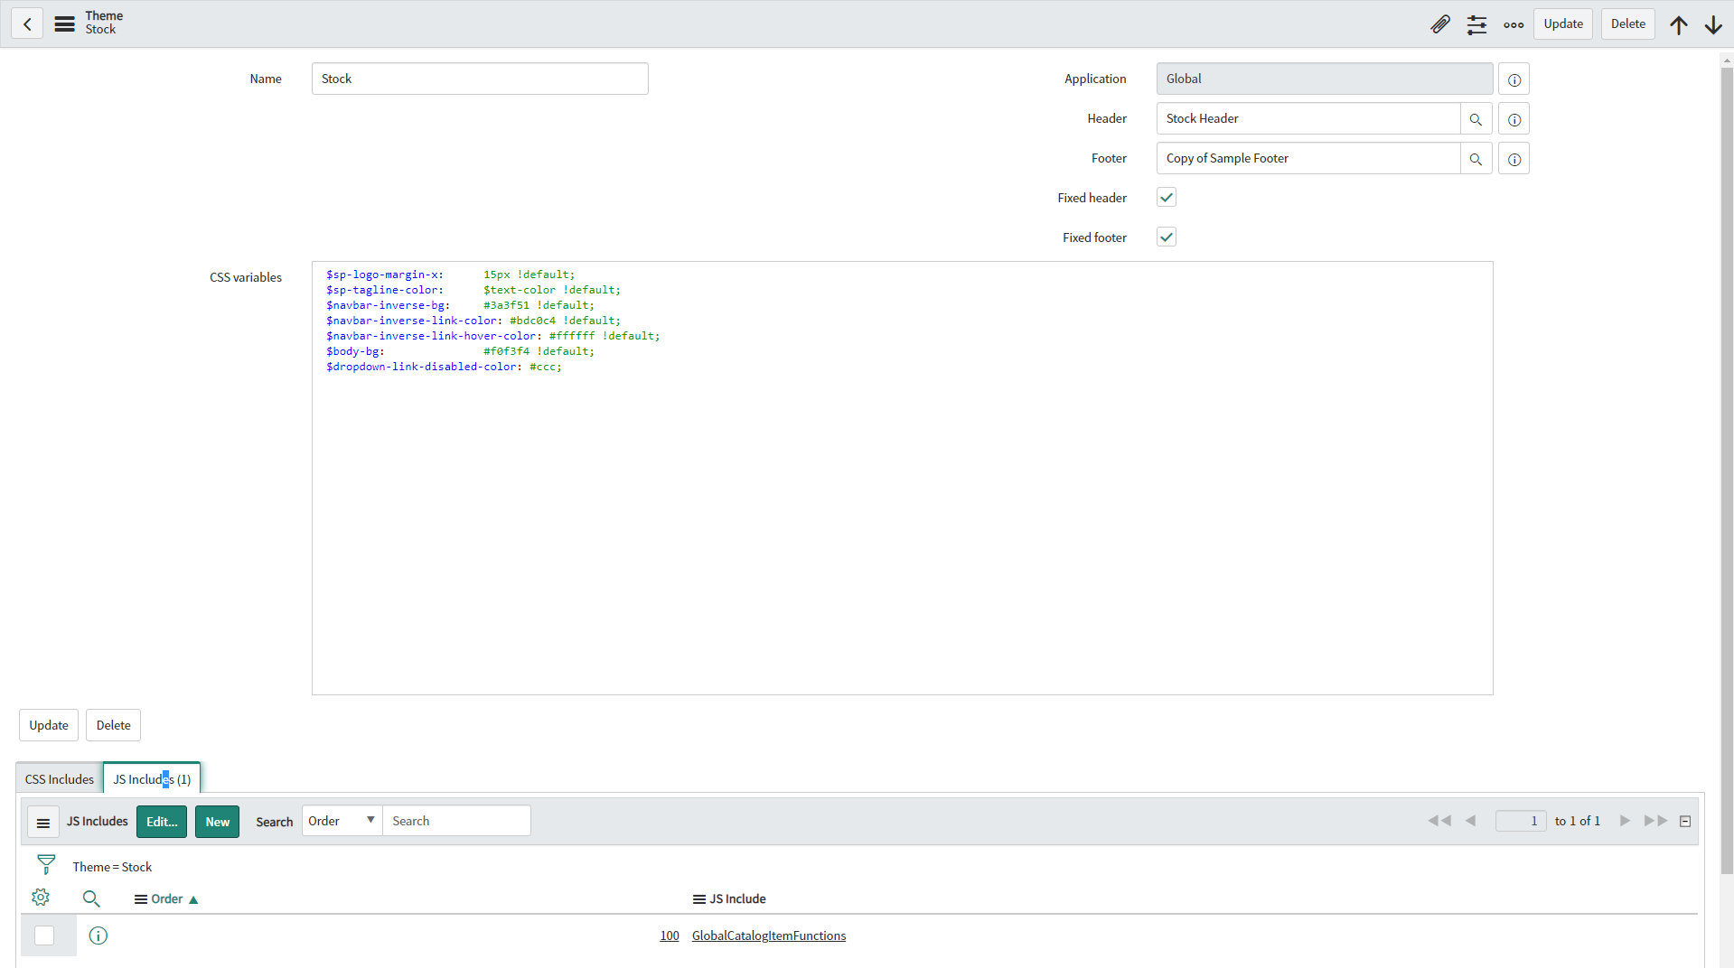Viewport: 1734px width, 968px height.
Task: Open the attachments paperclip icon
Action: [1440, 24]
